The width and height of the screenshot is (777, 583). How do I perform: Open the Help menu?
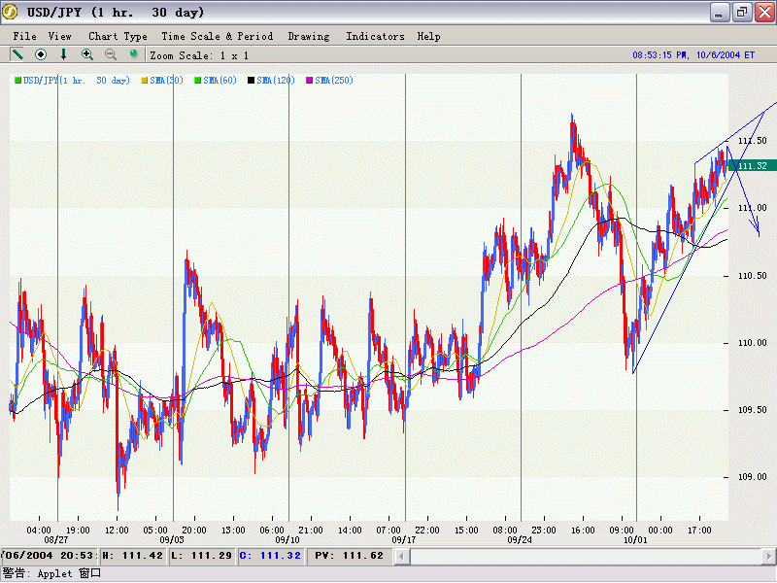point(428,36)
